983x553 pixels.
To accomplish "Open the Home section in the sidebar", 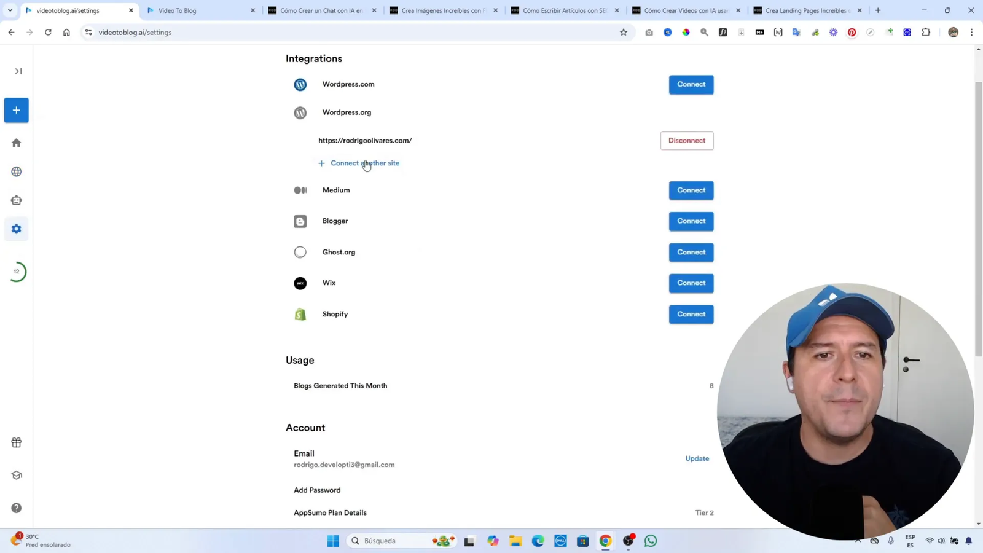I will (16, 143).
